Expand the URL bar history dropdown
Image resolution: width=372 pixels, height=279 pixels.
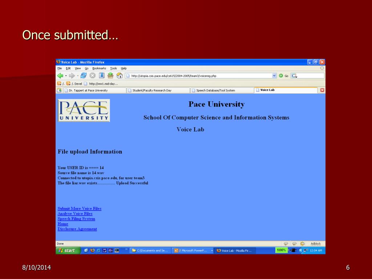[x=274, y=76]
